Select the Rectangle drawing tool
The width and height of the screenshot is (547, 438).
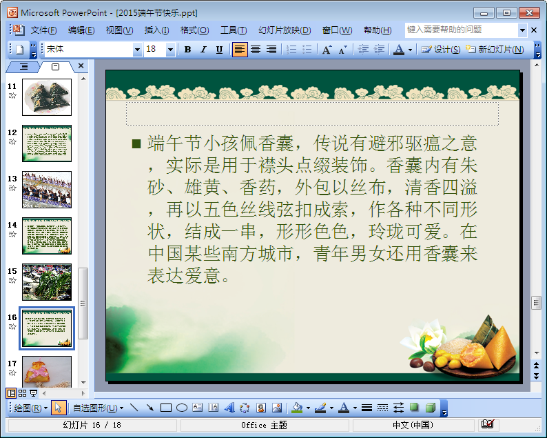[166, 408]
